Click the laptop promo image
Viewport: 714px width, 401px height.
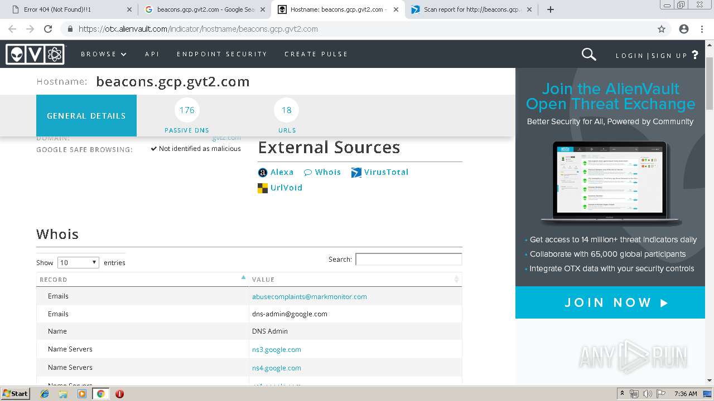point(610,183)
